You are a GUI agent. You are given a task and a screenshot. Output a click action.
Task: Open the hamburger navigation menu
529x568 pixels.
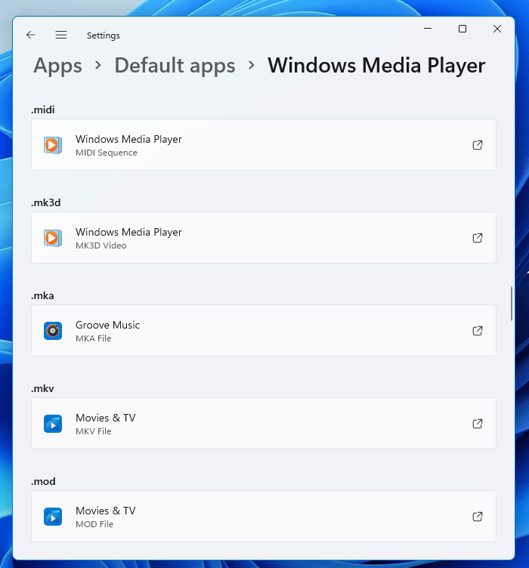[x=61, y=35]
